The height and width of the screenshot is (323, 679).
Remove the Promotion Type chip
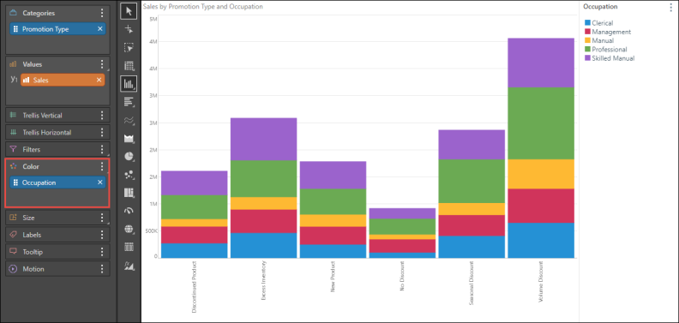(99, 29)
